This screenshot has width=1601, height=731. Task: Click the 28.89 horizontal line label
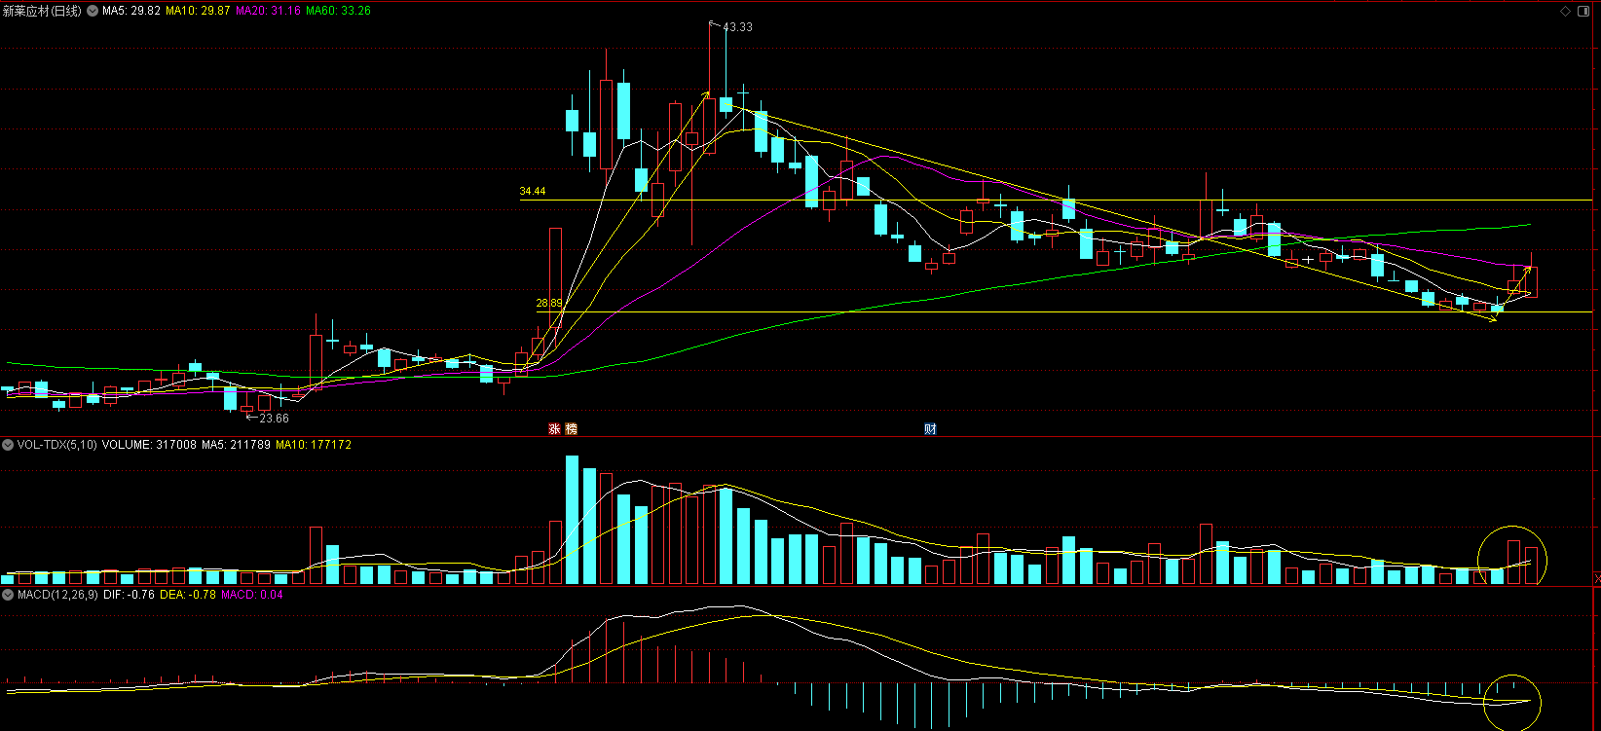pyautogui.click(x=549, y=303)
